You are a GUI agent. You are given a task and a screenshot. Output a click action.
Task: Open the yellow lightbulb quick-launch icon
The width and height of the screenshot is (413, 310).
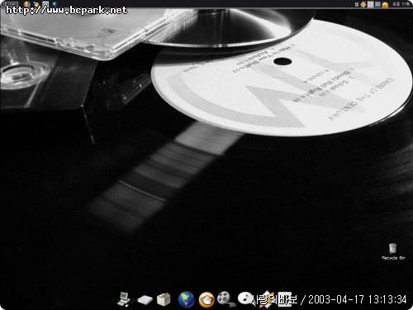click(26, 4)
